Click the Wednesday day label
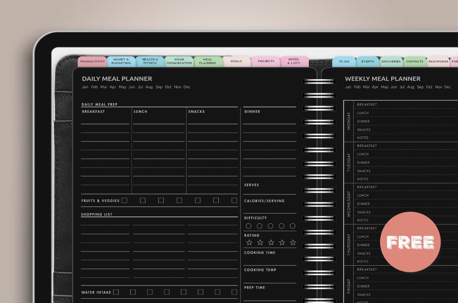The width and height of the screenshot is (458, 303). (x=348, y=204)
